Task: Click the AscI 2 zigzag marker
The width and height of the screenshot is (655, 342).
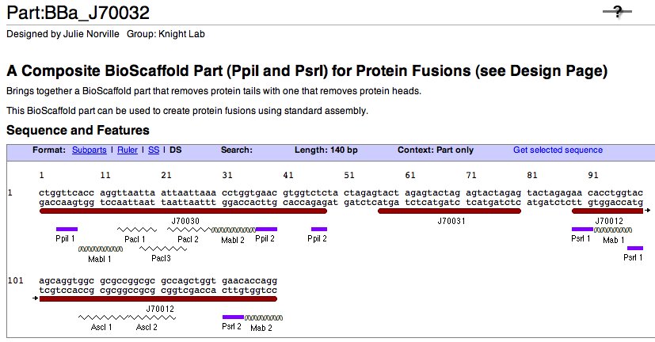Action: point(147,317)
